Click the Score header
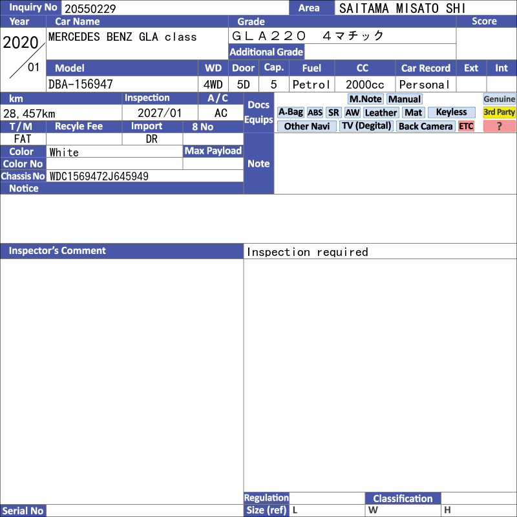The height and width of the screenshot is (517, 517). (486, 21)
